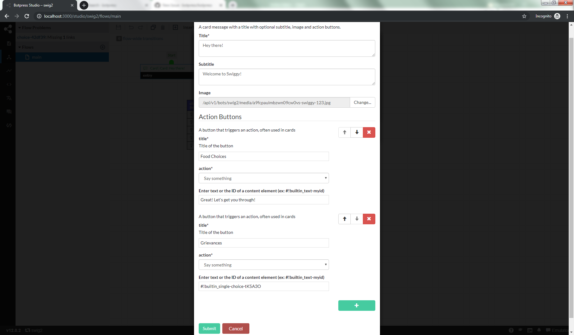
Task: Remove the Food Choices action button
Action: coord(369,132)
